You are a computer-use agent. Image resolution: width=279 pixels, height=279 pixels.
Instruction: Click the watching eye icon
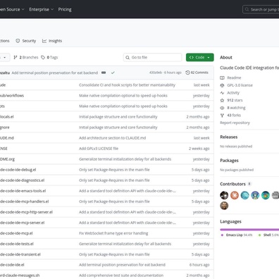pos(222,108)
